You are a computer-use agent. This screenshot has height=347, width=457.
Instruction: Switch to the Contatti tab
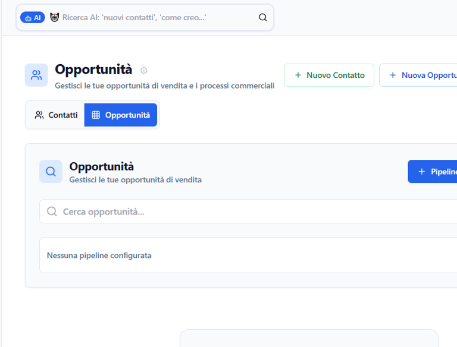[x=55, y=115]
